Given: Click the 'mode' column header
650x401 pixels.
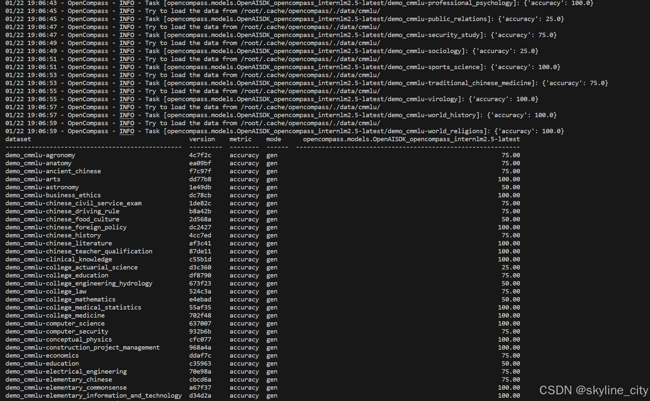Looking at the screenshot, I should pyautogui.click(x=273, y=139).
